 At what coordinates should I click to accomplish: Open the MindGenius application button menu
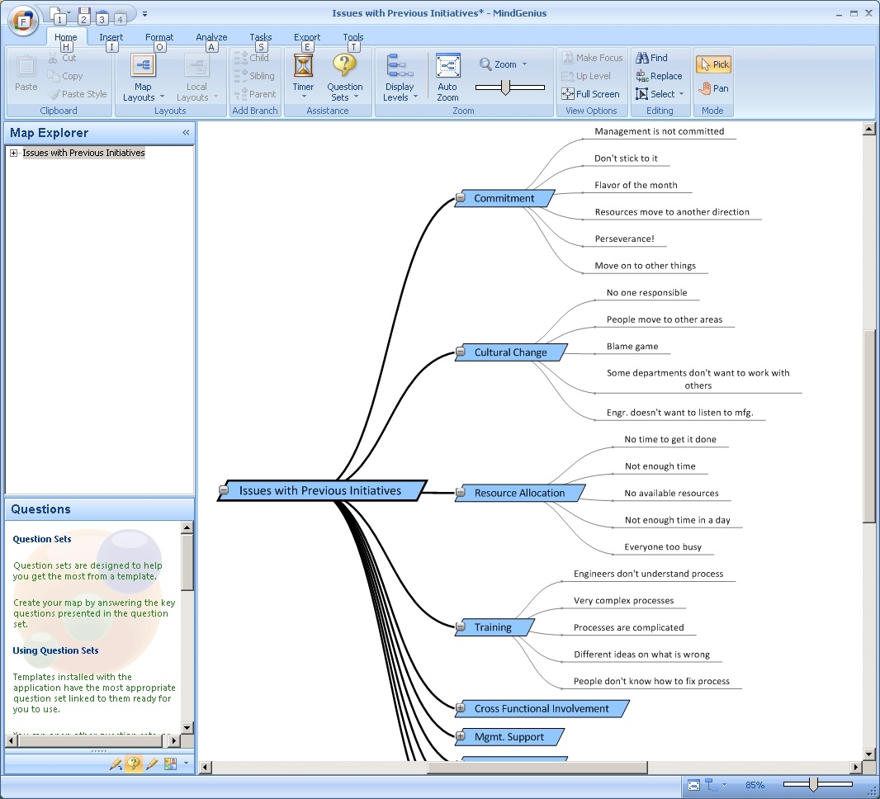[x=23, y=22]
